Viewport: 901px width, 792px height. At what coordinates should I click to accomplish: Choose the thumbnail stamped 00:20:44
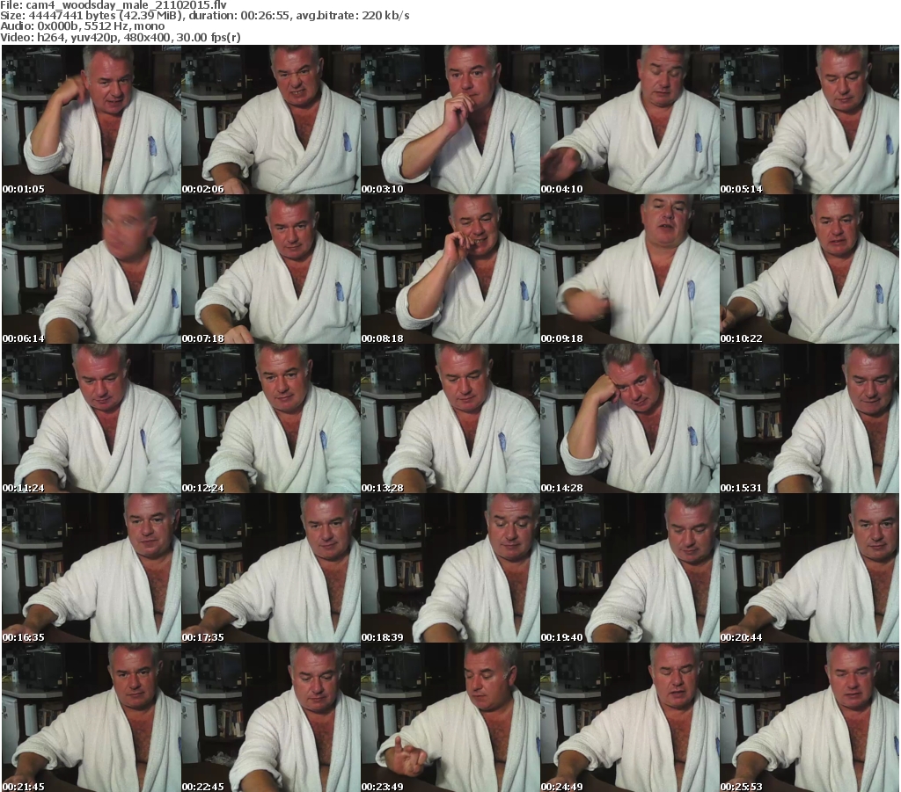(x=809, y=568)
